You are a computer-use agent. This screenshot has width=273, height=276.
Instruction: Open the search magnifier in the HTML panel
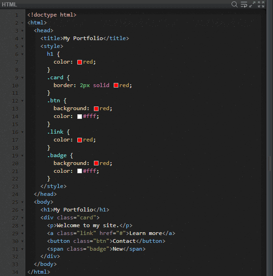[x=234, y=4]
